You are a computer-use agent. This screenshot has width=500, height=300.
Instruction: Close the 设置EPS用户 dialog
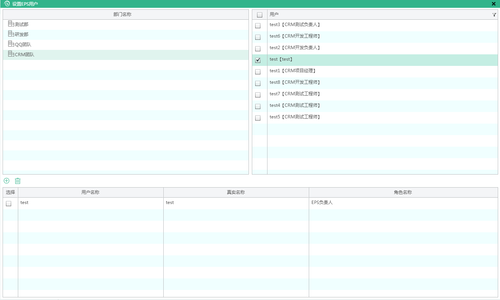tap(494, 4)
